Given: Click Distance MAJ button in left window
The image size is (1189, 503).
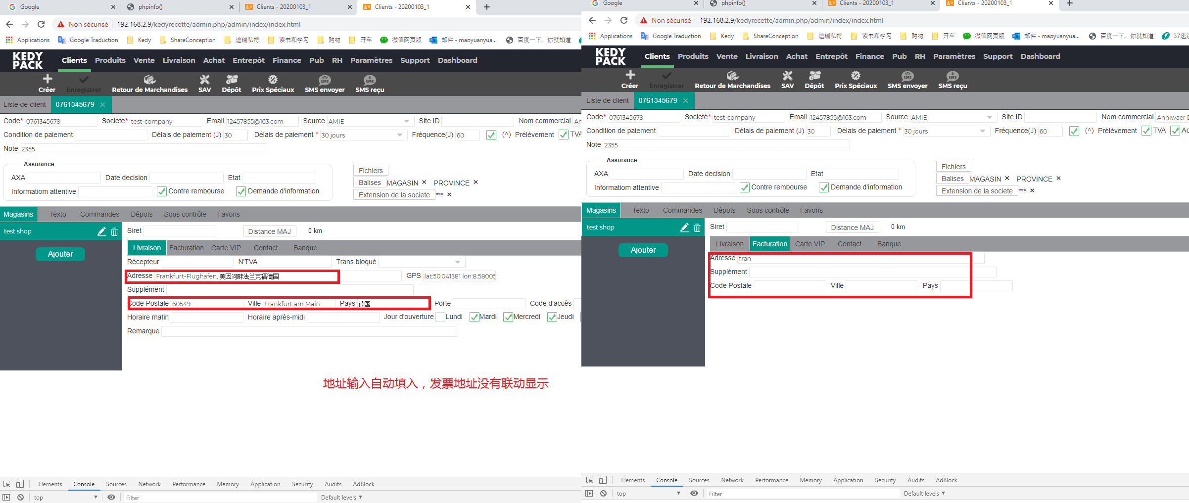Looking at the screenshot, I should (x=269, y=231).
